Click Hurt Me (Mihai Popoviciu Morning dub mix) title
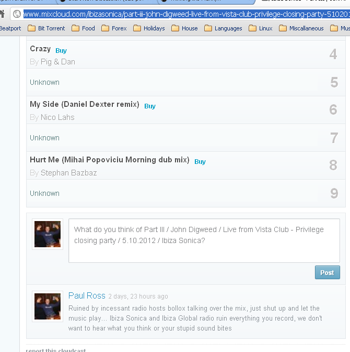The image size is (350, 352). point(110,160)
